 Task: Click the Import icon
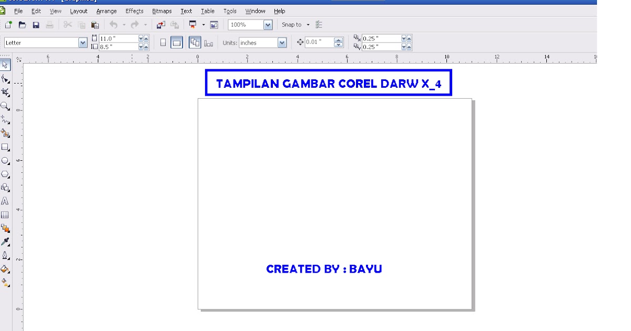[x=161, y=25]
